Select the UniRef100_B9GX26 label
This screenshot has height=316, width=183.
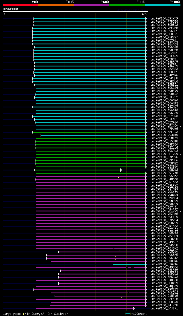point(164,47)
